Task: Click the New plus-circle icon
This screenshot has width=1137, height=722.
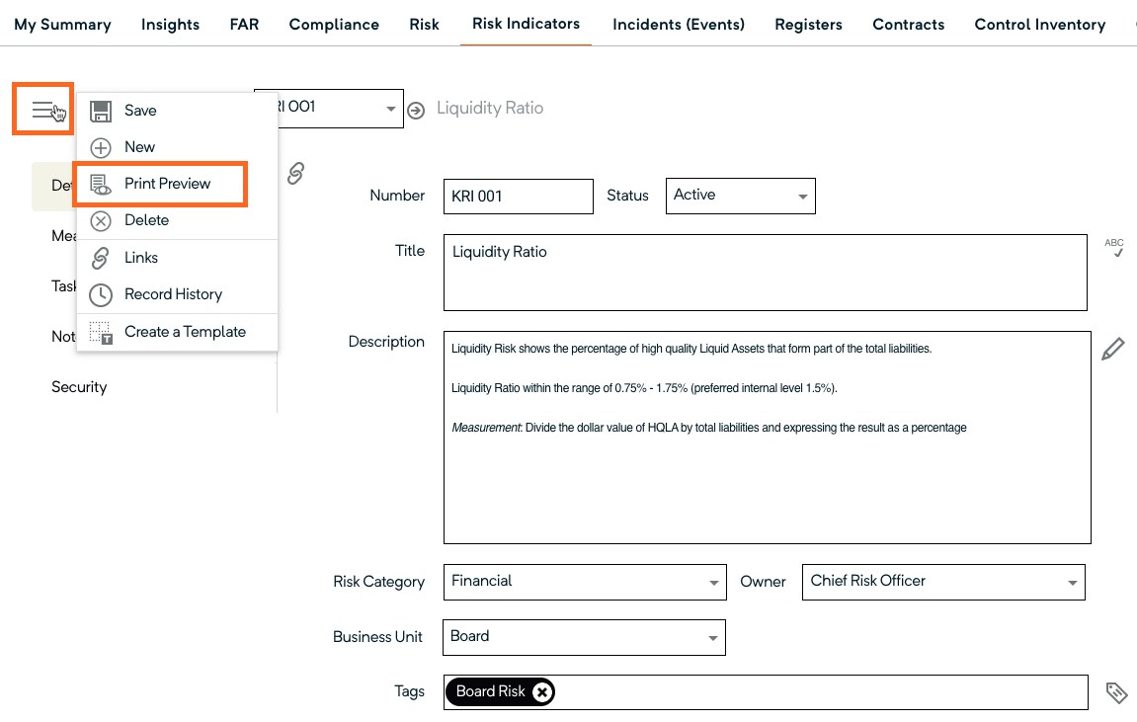Action: 100,148
